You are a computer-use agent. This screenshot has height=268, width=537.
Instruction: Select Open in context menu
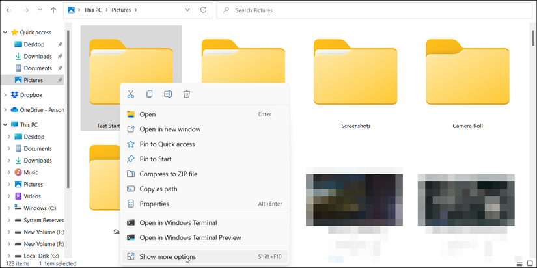(204, 114)
